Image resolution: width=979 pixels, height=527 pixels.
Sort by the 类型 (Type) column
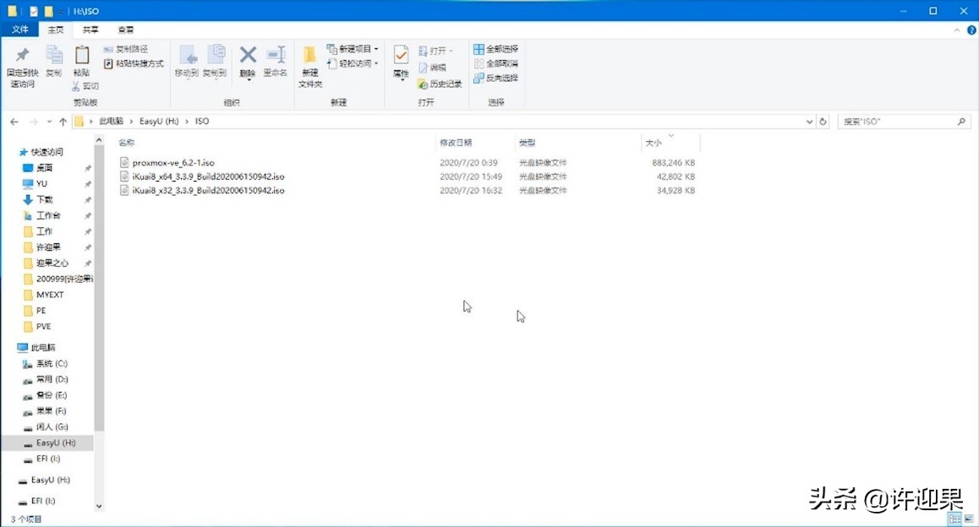click(x=527, y=143)
